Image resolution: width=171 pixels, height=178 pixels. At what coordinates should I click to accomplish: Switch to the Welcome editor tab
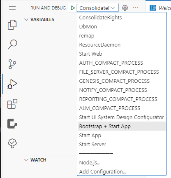(159, 8)
